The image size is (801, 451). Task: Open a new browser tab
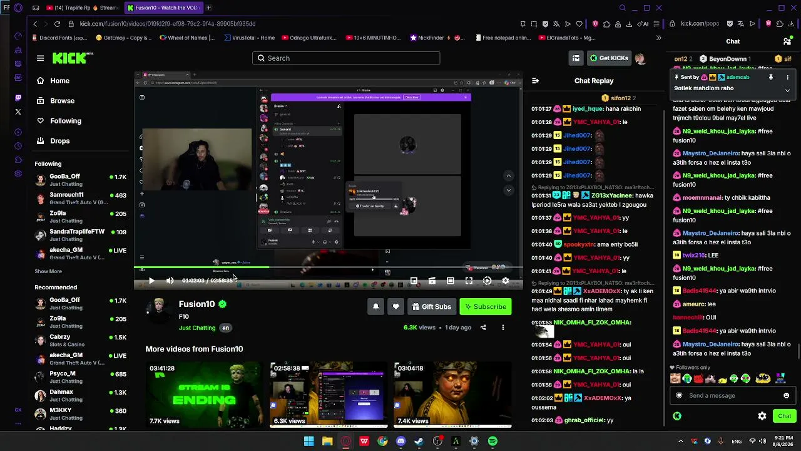208,8
